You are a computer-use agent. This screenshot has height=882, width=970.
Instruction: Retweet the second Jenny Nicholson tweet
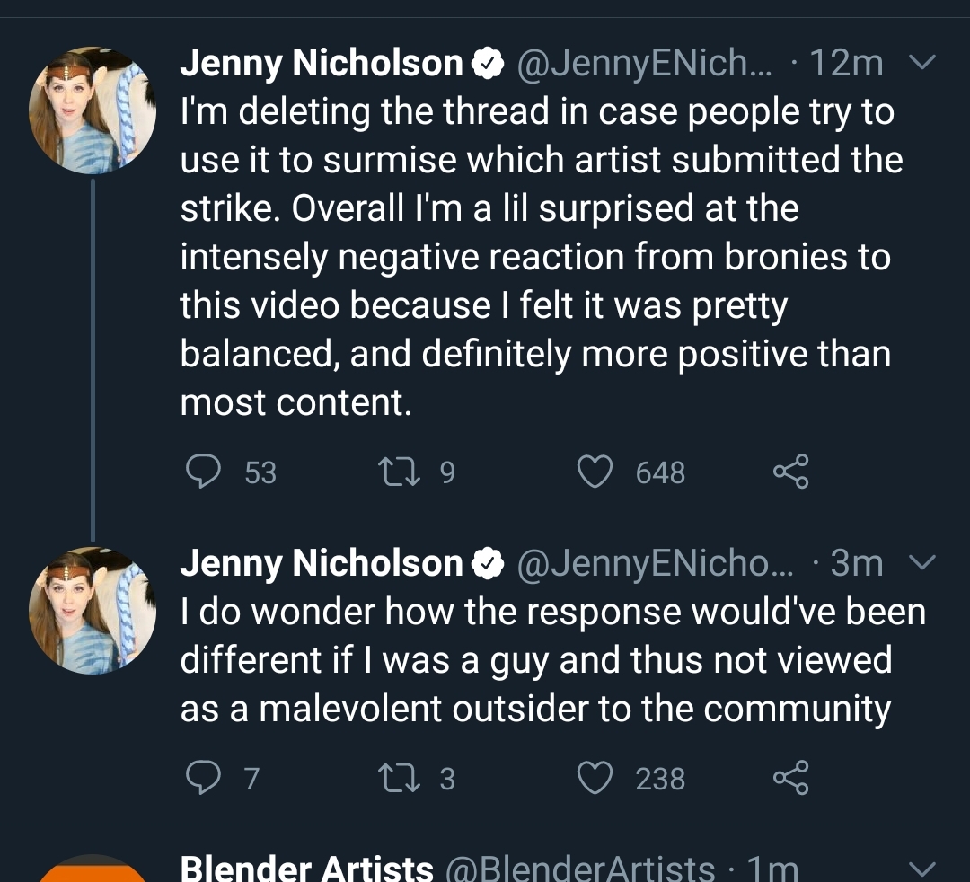395,778
